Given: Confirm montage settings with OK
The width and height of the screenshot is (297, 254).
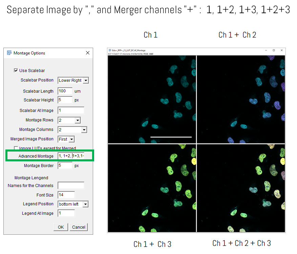Looking at the screenshot, I should click(61, 227).
